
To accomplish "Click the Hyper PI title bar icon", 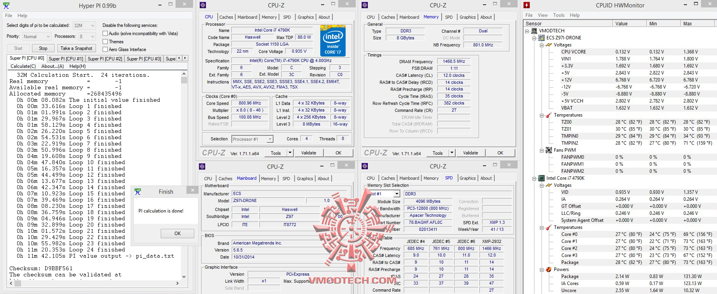I will 6,5.
